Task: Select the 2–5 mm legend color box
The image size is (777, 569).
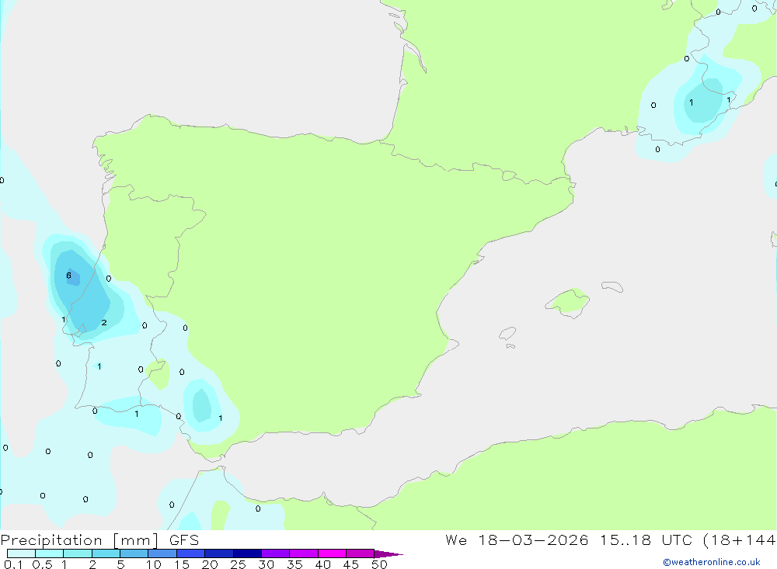Action: [x=106, y=553]
